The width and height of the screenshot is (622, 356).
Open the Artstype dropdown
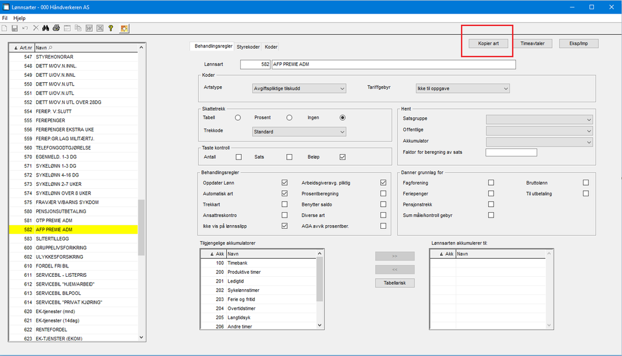299,89
